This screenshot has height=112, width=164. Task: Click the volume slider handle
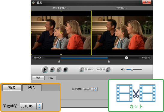132,69
